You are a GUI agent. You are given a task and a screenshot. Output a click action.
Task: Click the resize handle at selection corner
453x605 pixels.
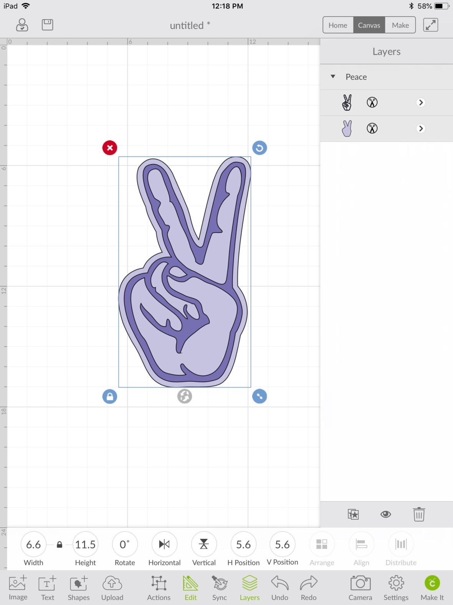(x=260, y=396)
